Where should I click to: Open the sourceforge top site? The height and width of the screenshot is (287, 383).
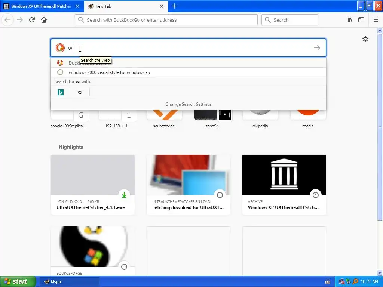coord(164,119)
